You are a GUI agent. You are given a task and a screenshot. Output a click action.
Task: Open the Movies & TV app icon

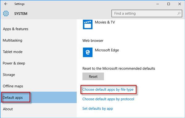coord(88,24)
